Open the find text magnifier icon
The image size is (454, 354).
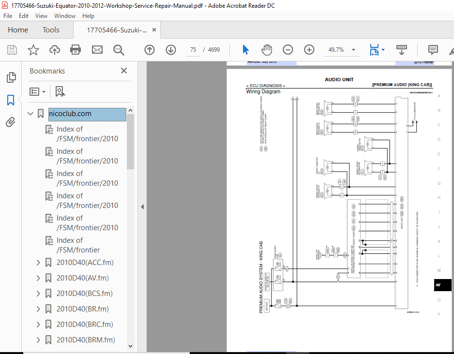tap(119, 50)
